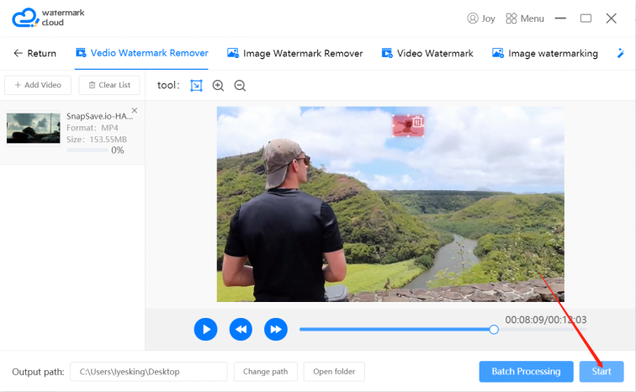636x392 pixels.
Task: Fast forward the video
Action: click(x=276, y=329)
